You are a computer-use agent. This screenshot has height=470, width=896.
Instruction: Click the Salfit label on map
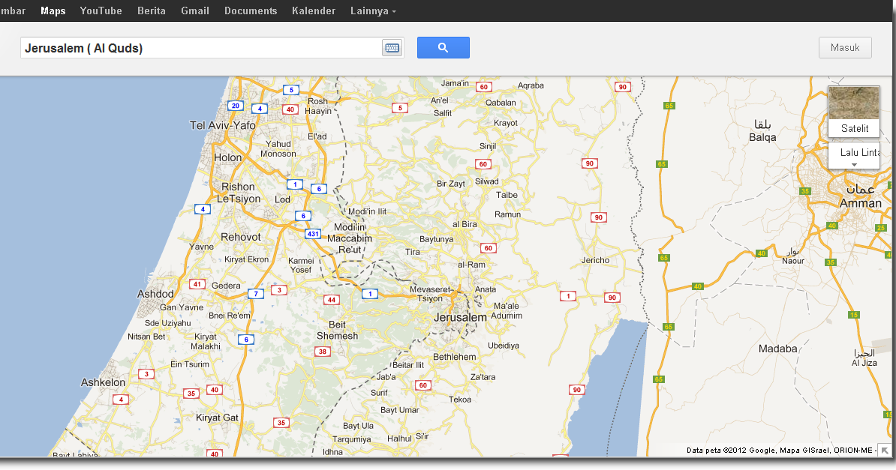(443, 113)
